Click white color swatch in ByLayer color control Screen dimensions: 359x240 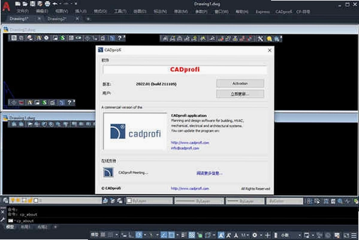coord(129,201)
